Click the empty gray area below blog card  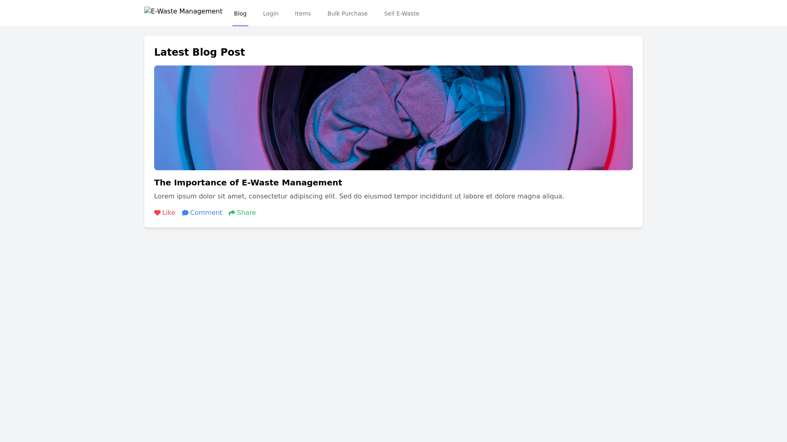[x=393, y=327]
